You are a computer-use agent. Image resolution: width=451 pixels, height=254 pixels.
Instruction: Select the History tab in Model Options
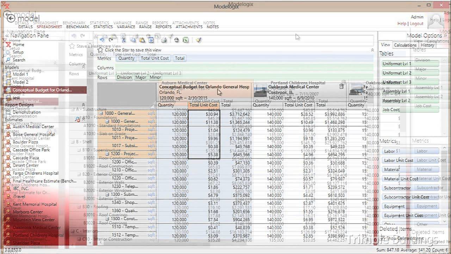click(427, 45)
